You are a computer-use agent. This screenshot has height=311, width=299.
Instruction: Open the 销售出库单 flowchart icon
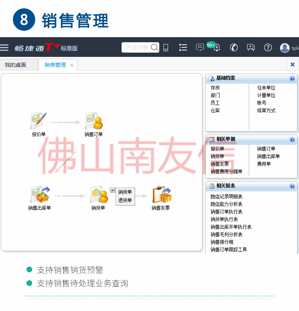click(x=40, y=195)
